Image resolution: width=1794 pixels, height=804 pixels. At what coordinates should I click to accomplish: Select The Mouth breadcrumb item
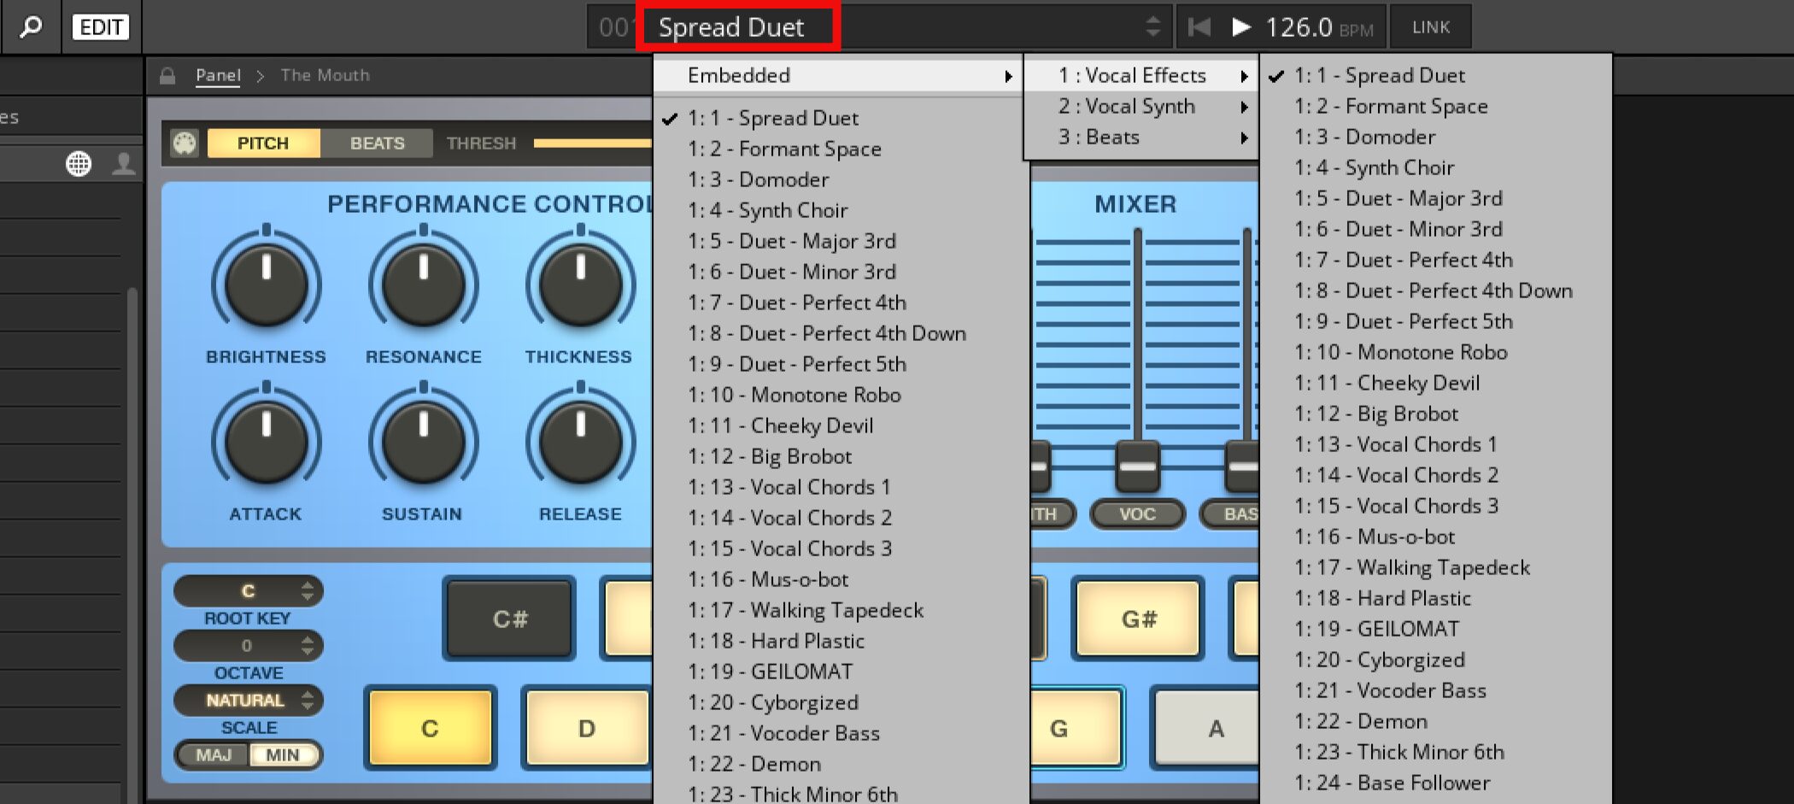coord(325,75)
